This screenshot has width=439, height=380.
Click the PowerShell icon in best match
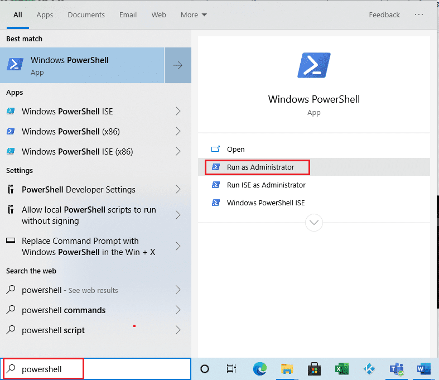15,64
